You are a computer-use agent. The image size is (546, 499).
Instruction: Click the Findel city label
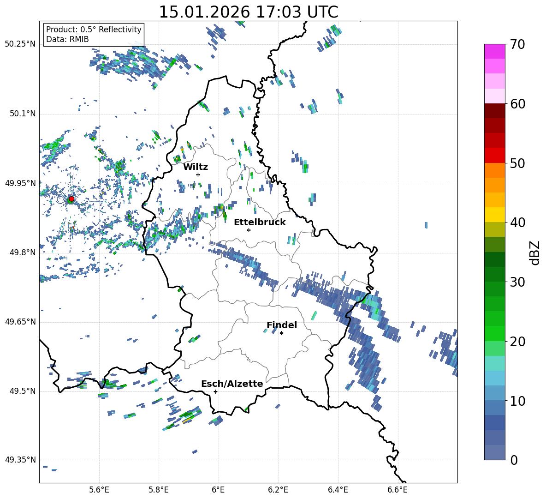[x=282, y=325]
